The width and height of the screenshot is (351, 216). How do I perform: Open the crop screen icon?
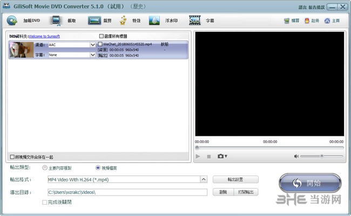94,20
